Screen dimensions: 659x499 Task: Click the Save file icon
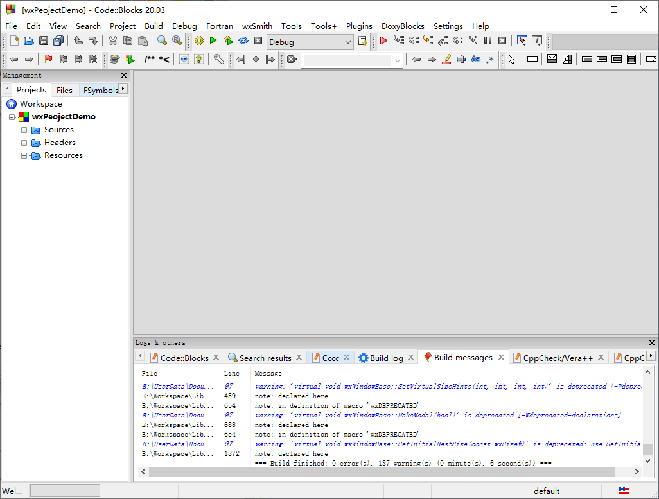click(x=44, y=40)
